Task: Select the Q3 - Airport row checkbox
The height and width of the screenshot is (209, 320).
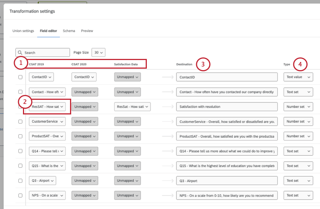Action: (x=20, y=181)
